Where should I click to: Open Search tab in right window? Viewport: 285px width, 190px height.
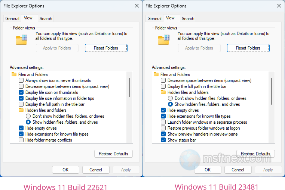pyautogui.click(x=188, y=19)
